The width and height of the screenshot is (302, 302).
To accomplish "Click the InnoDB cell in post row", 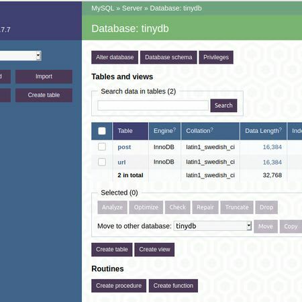I will 164,147.
